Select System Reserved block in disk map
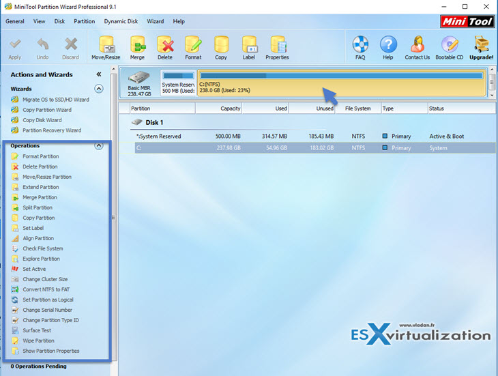This screenshot has height=376, width=498. pos(178,83)
